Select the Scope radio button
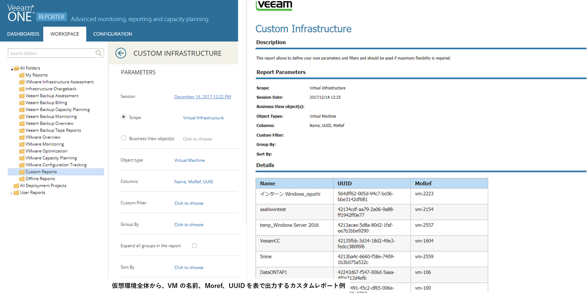The width and height of the screenshot is (588, 296). [123, 117]
